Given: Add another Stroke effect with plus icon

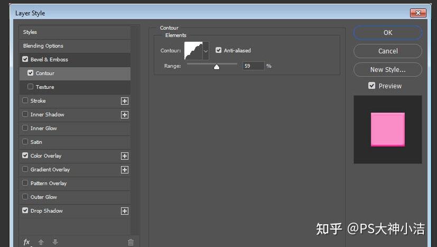Looking at the screenshot, I should point(125,101).
